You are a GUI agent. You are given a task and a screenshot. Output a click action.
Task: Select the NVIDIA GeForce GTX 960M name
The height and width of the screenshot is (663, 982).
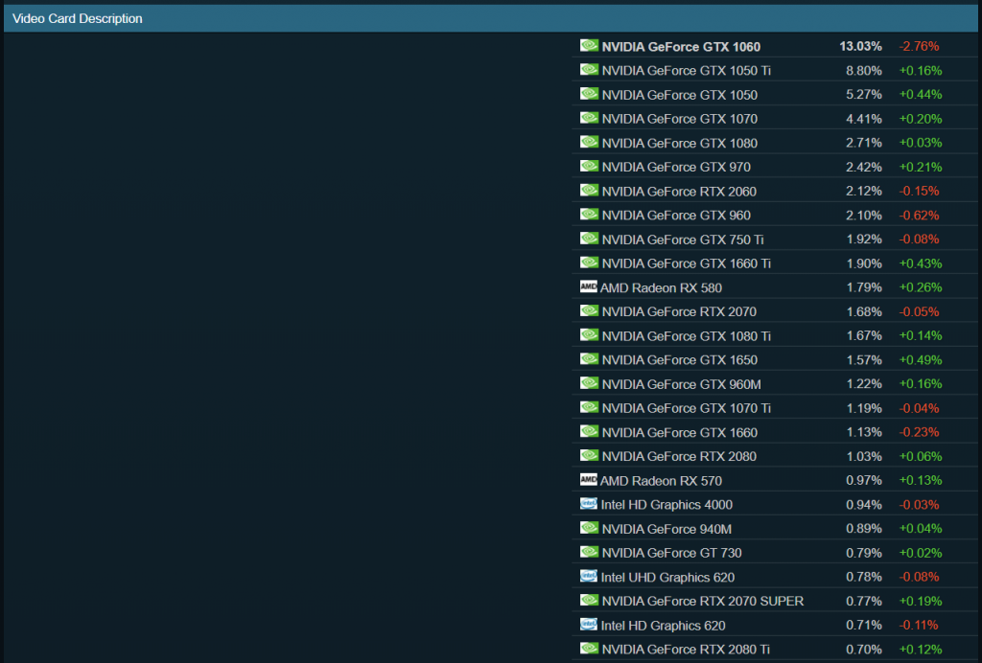tap(682, 384)
